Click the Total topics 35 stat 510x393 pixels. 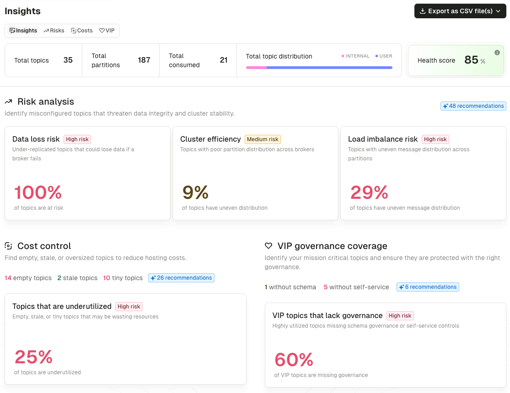coord(43,60)
